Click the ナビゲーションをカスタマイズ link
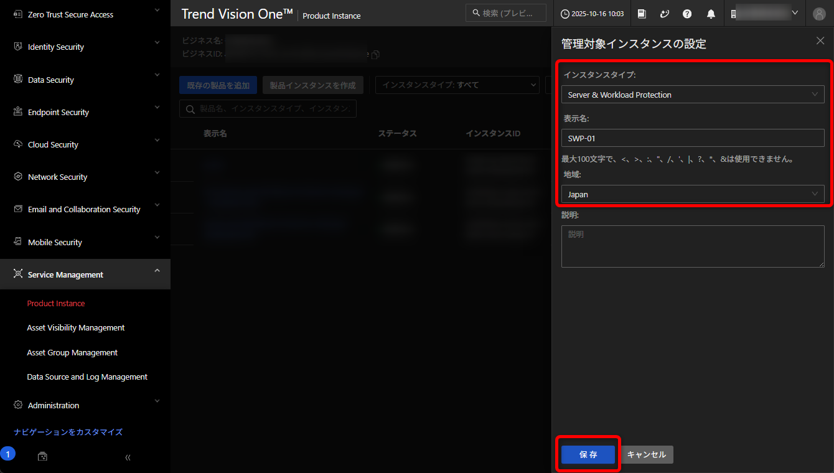Viewport: 834px width, 473px height. tap(68, 432)
